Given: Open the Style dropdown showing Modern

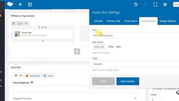Looking at the screenshot, I should 135,64.
